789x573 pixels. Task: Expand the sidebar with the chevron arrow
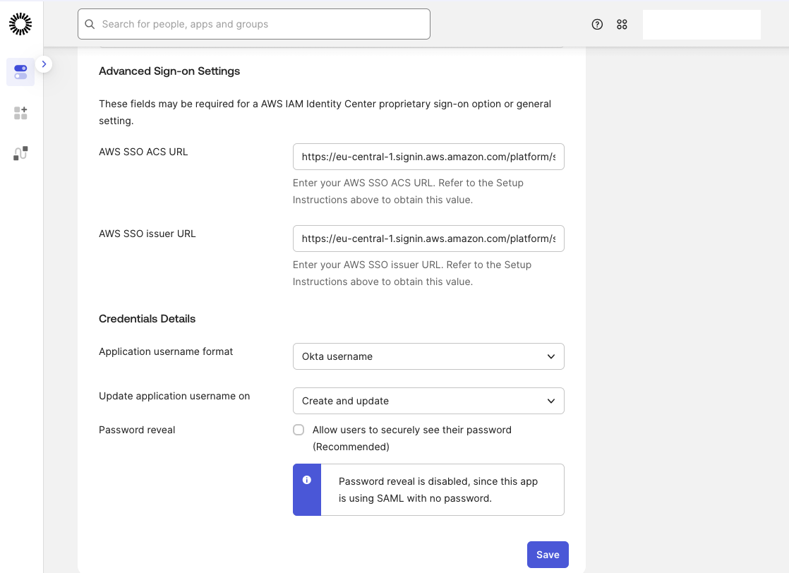[44, 64]
